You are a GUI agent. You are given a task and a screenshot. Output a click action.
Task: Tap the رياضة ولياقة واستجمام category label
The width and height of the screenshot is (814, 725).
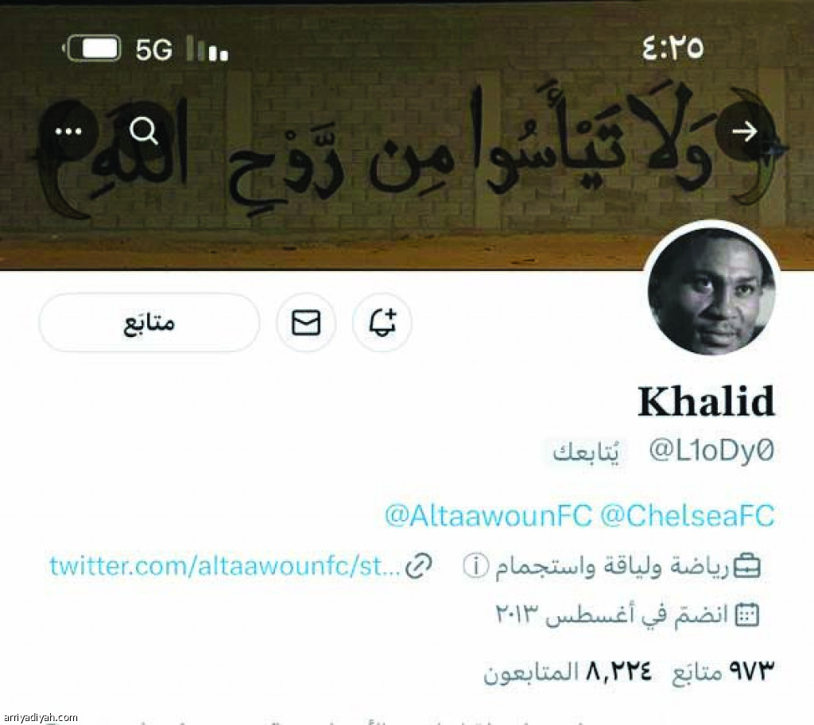pos(611,566)
